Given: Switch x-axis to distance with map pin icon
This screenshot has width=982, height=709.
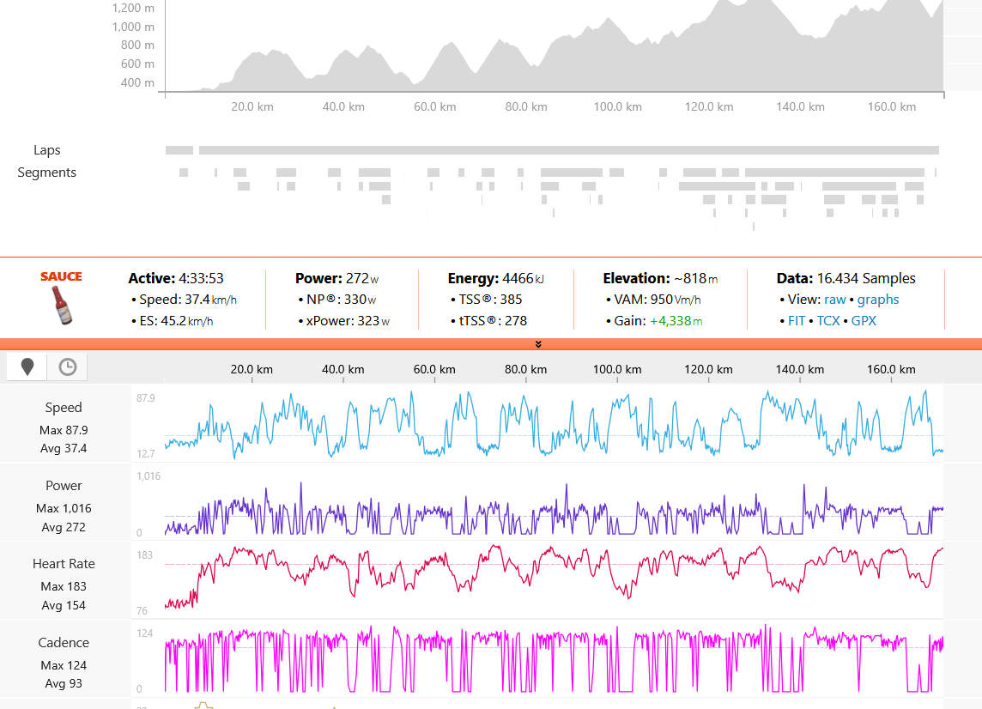Looking at the screenshot, I should (27, 367).
